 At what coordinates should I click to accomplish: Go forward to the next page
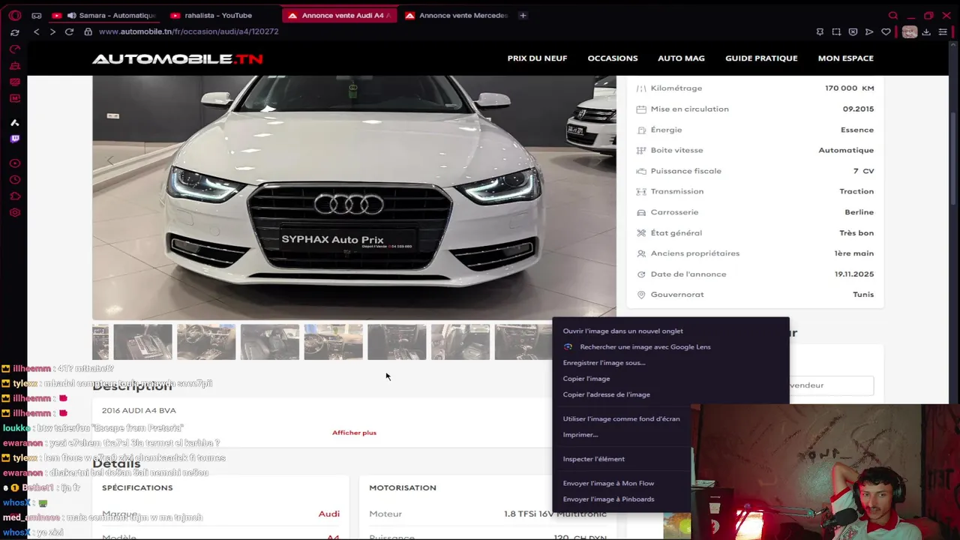click(52, 31)
